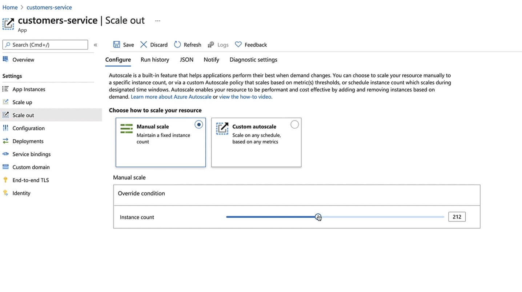Viewport: 522px width, 292px height.
Task: Open the Diagnostic settings tab
Action: point(253,59)
